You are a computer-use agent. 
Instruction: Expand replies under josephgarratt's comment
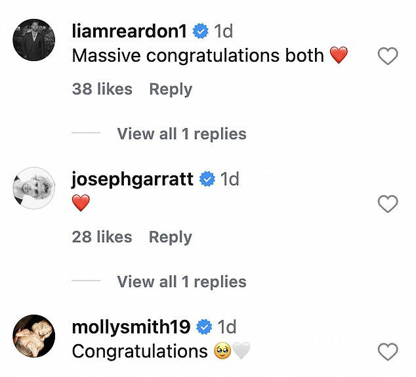point(182,282)
